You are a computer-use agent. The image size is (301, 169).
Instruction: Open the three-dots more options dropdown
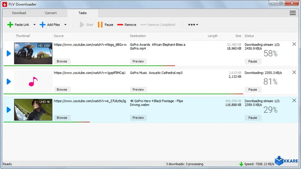pos(193,24)
